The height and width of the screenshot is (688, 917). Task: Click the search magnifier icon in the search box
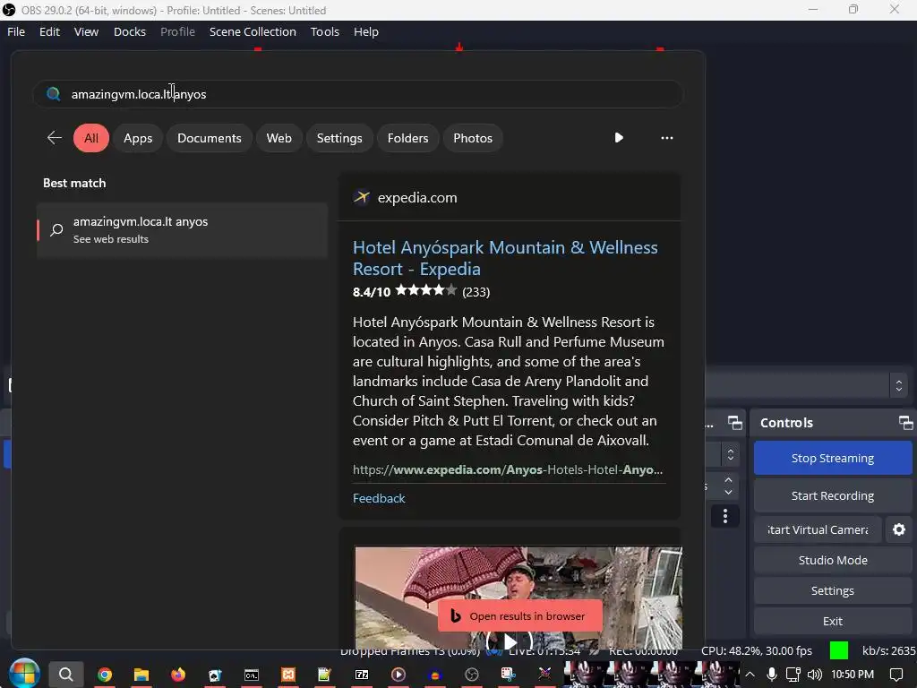point(53,94)
